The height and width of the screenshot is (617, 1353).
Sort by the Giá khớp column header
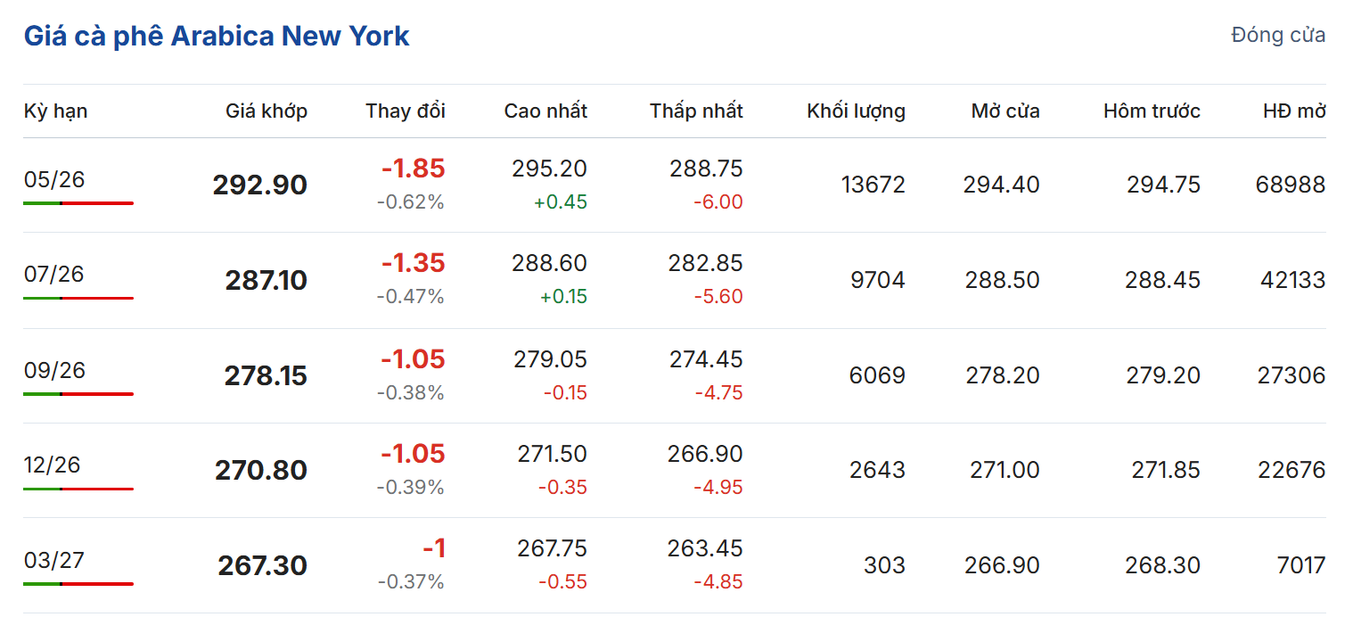point(266,111)
